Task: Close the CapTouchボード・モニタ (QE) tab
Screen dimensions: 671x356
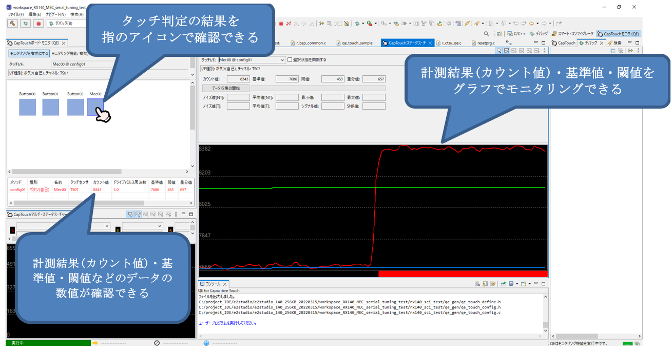Action: [x=63, y=43]
